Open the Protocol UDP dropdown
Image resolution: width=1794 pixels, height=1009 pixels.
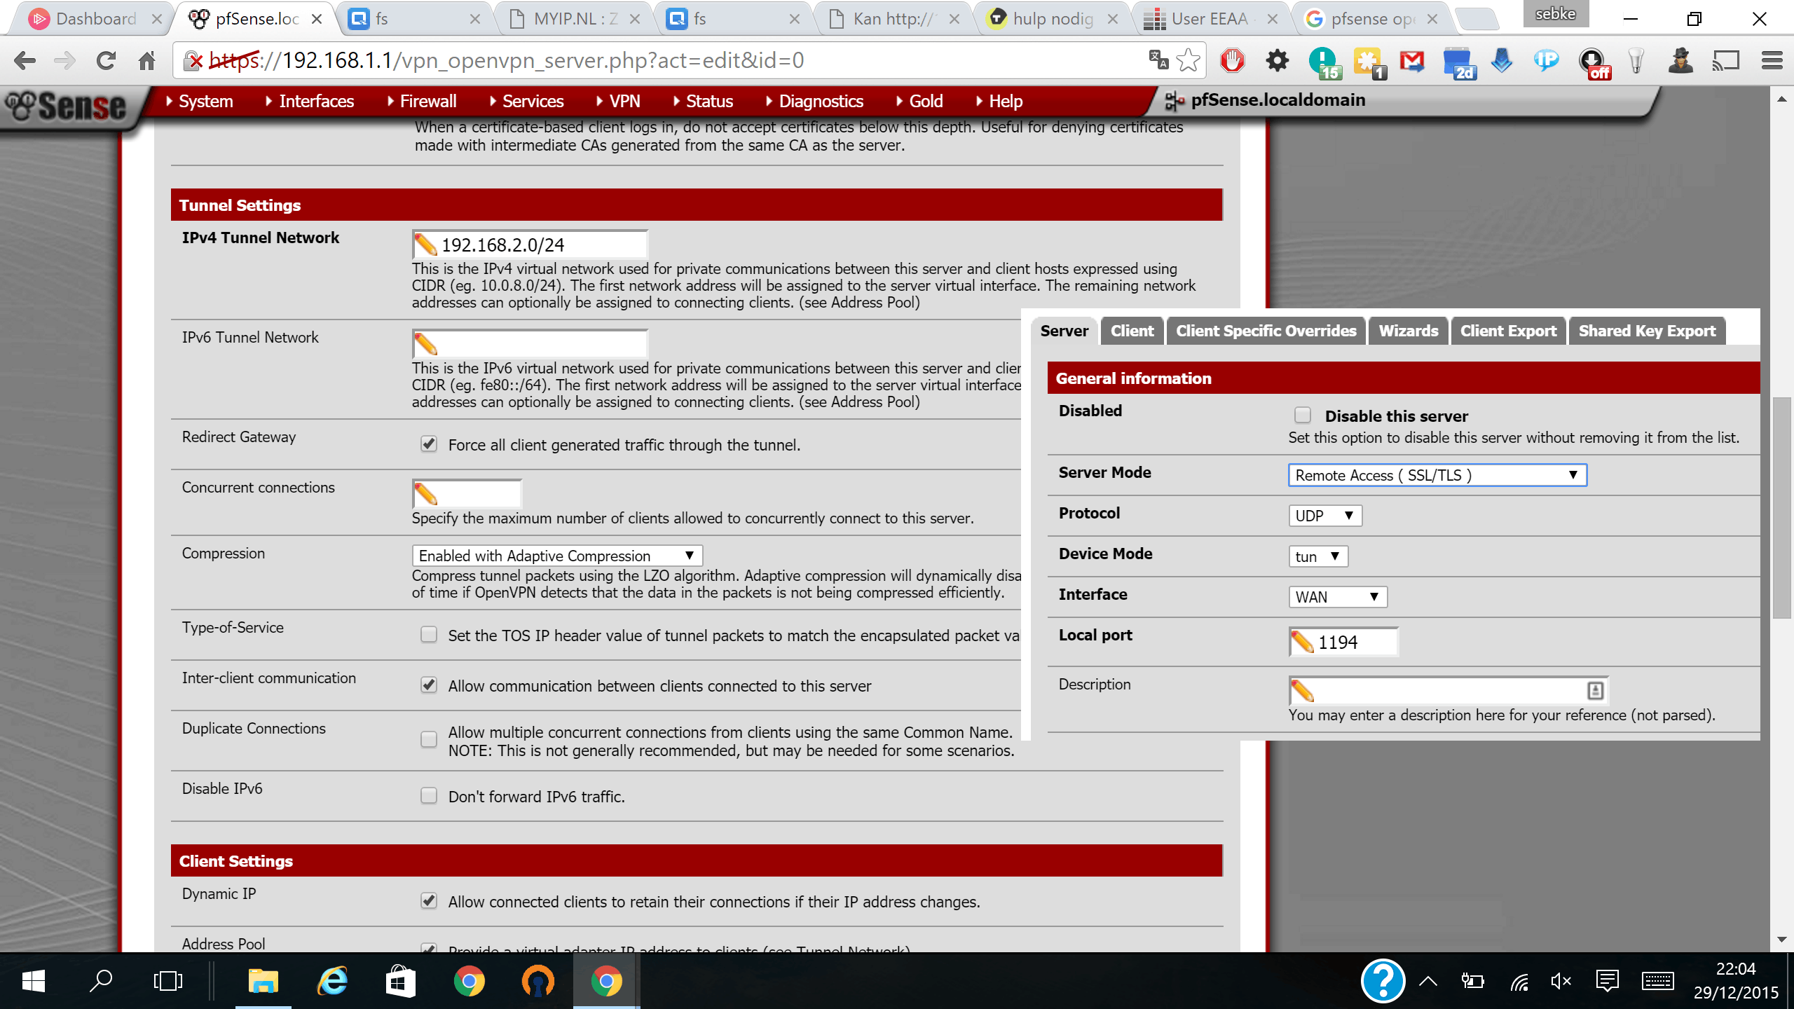(1324, 516)
